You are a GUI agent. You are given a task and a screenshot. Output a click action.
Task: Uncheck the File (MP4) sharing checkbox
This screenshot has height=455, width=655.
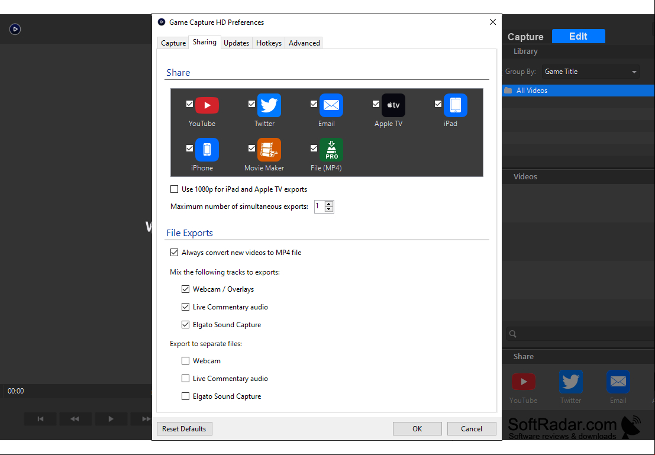point(314,149)
